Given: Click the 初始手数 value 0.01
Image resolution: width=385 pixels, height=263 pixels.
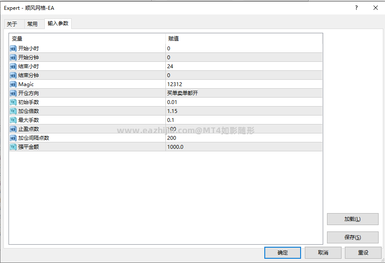Looking at the screenshot, I should coord(172,102).
